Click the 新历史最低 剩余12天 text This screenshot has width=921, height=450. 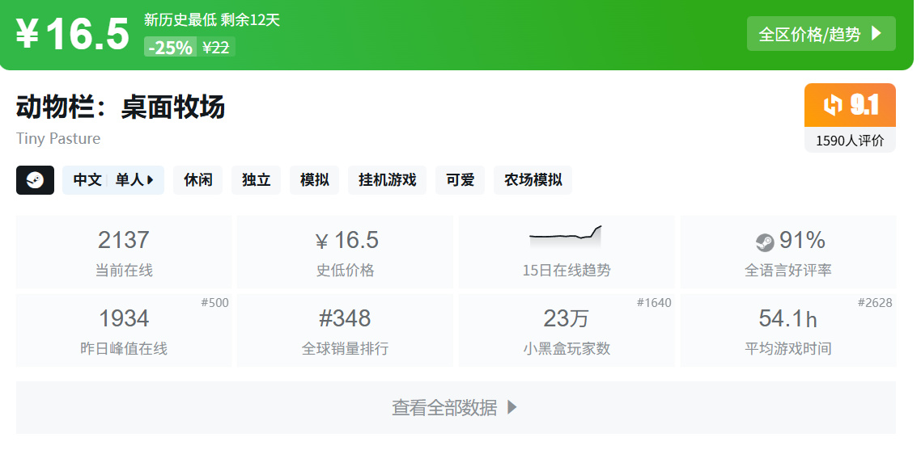[x=212, y=20]
